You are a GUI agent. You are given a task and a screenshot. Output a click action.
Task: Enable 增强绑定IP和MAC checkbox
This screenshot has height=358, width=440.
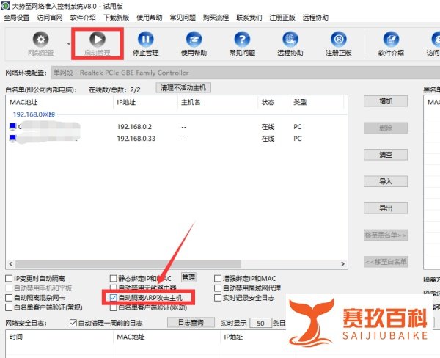coord(218,278)
